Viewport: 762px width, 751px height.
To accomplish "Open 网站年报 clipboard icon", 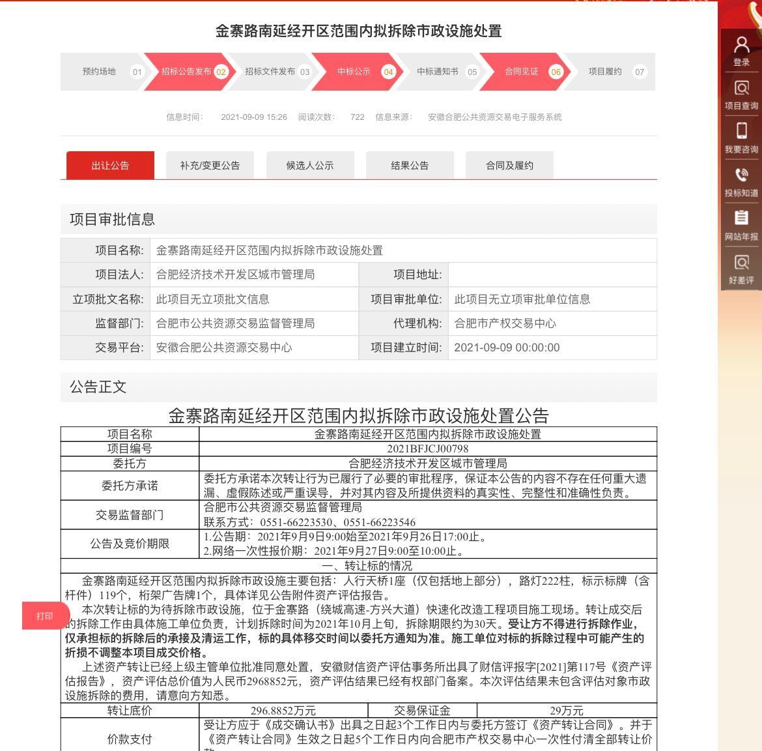I will 741,218.
